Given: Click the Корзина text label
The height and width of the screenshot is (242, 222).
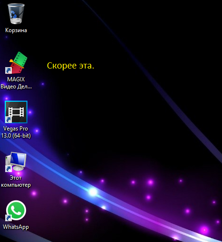Looking at the screenshot, I should pyautogui.click(x=16, y=30).
